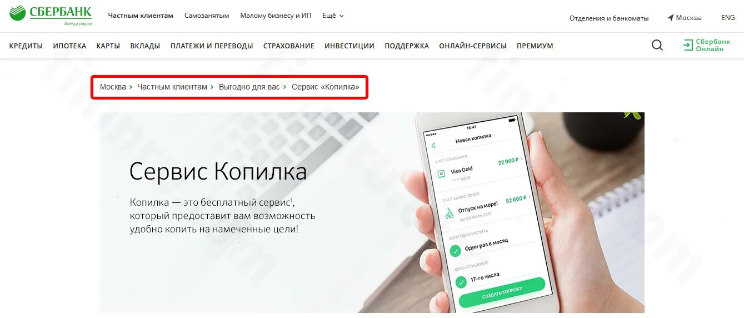
Task: Expand the Ещё dropdown menu
Action: coord(333,16)
